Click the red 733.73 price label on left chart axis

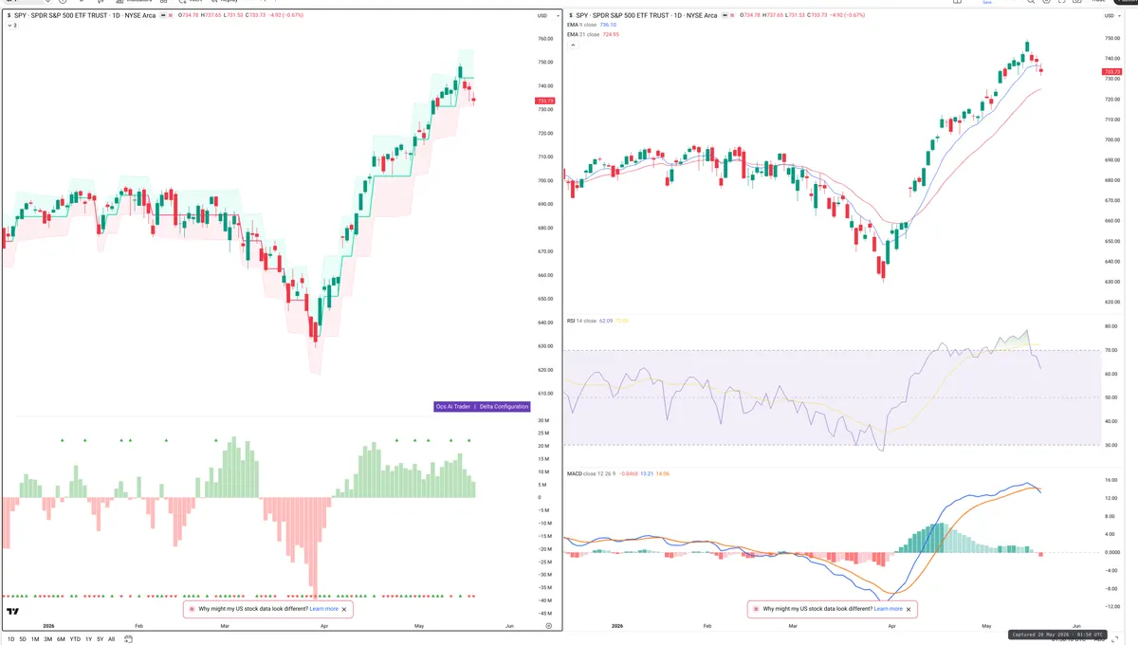545,101
